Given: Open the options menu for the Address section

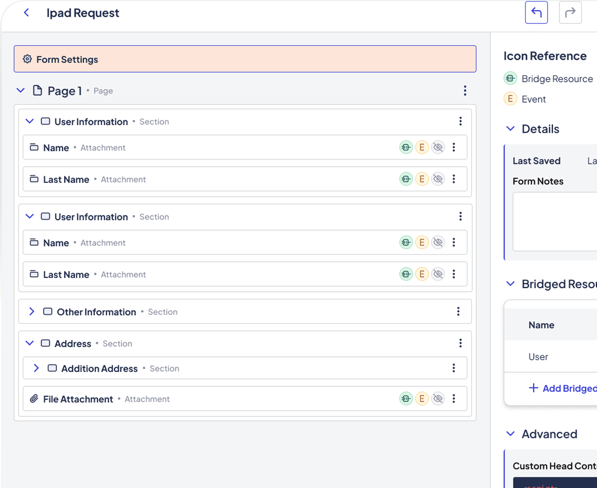Looking at the screenshot, I should (x=460, y=343).
